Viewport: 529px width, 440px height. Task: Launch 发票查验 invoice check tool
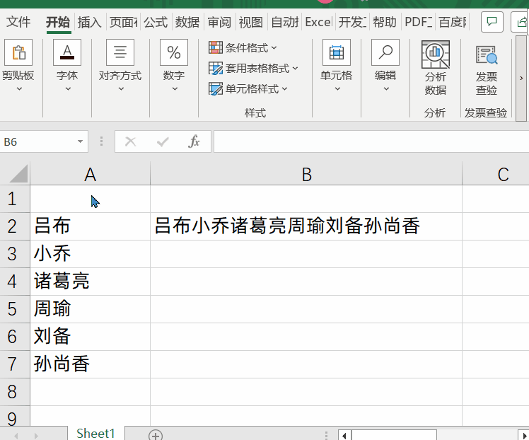486,70
